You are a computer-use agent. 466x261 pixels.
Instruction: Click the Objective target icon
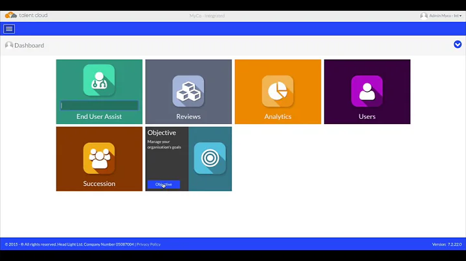[210, 158]
